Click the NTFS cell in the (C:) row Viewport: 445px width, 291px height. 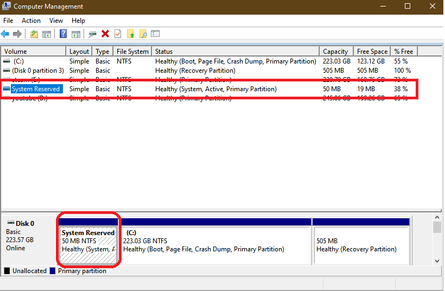click(124, 61)
